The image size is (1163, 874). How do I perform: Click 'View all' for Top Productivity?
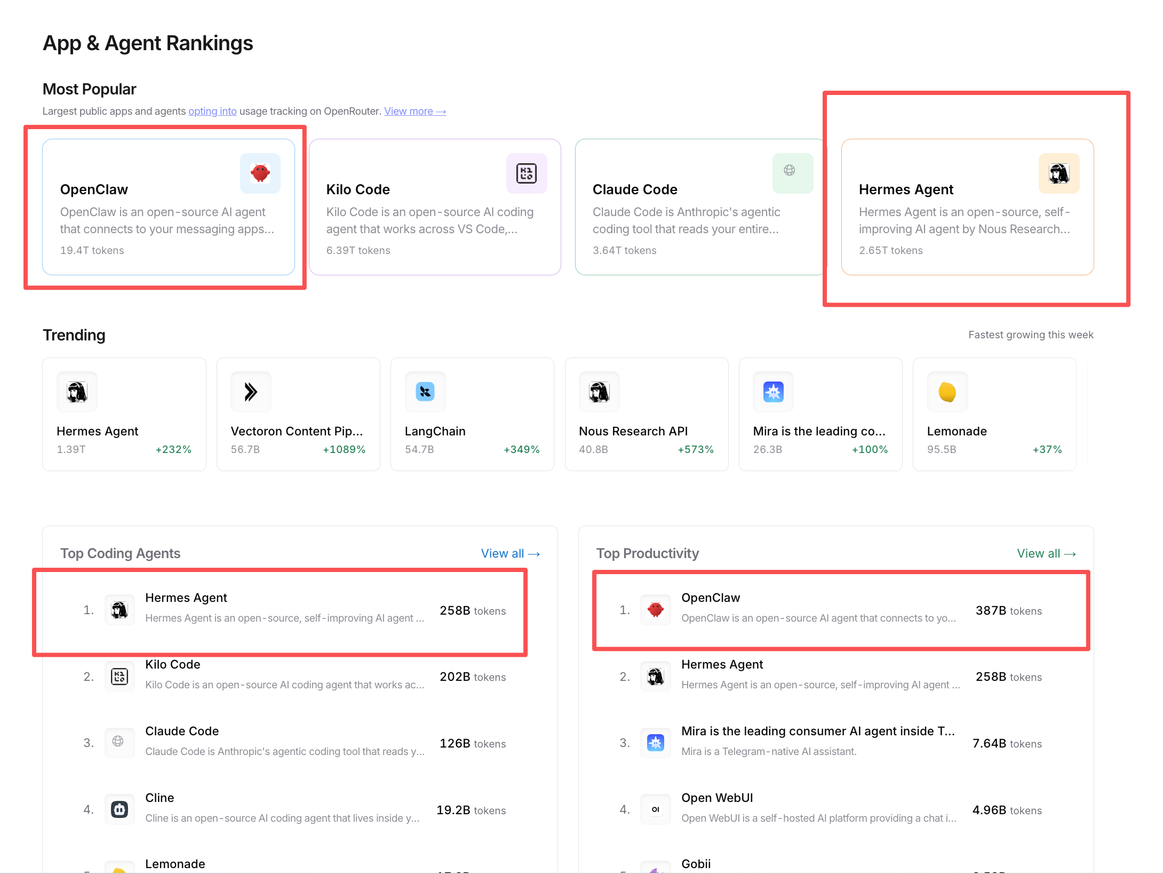(1047, 553)
